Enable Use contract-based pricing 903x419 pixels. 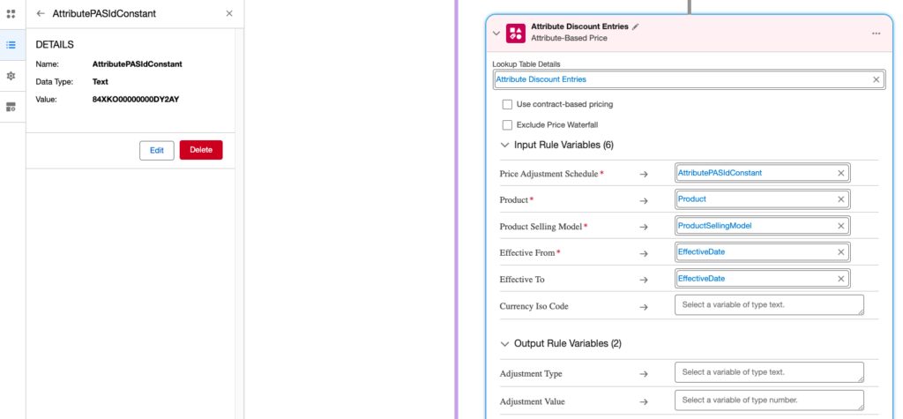[507, 104]
